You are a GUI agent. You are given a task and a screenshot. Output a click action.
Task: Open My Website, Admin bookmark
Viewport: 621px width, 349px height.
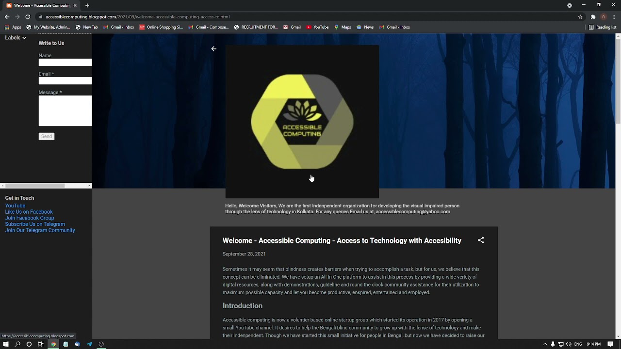(48, 27)
